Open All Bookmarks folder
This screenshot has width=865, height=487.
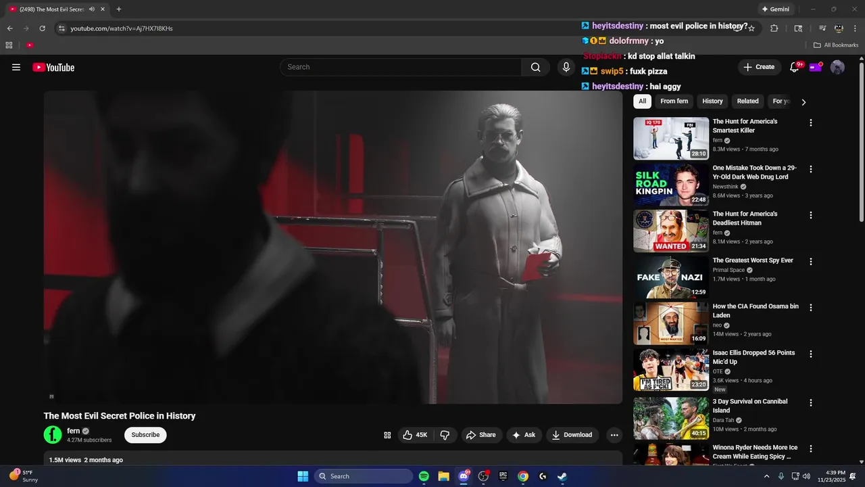836,45
